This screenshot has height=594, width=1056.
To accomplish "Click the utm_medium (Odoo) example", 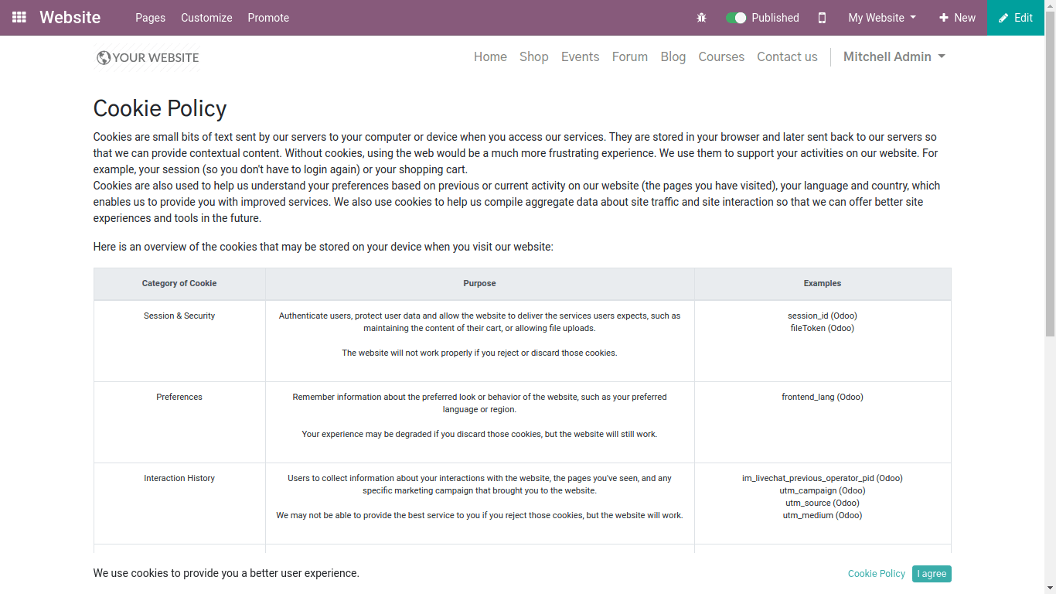I will (x=823, y=516).
